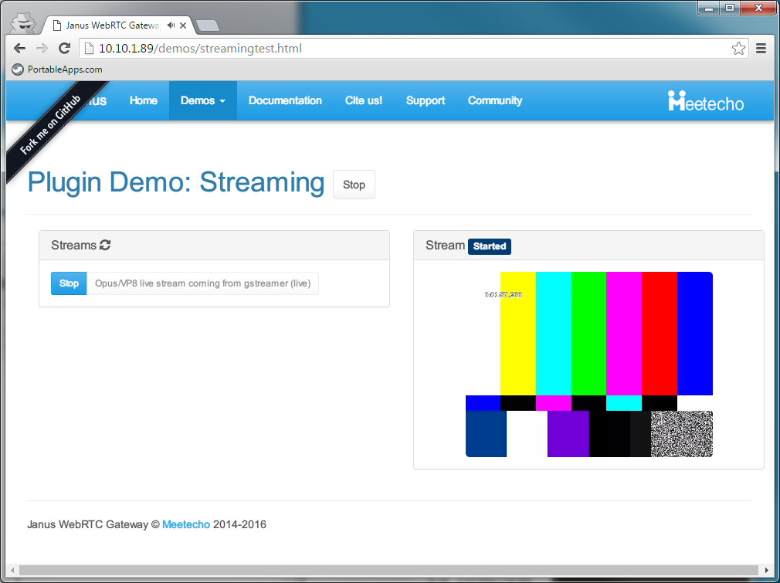Open the Cite us! nav item

(364, 100)
